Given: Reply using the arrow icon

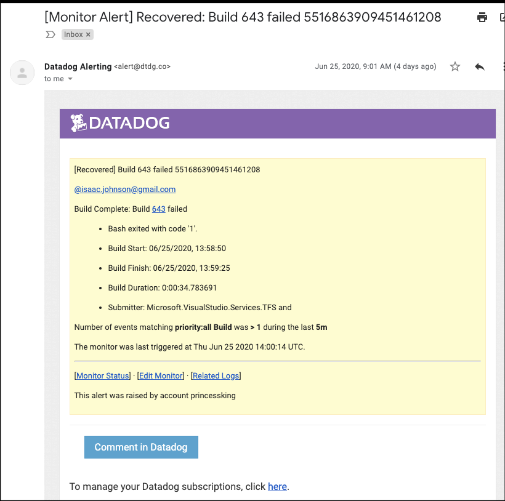Looking at the screenshot, I should (480, 66).
